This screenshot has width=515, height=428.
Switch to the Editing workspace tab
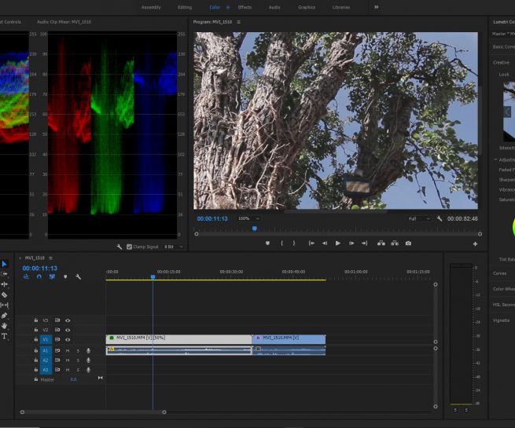pyautogui.click(x=185, y=7)
